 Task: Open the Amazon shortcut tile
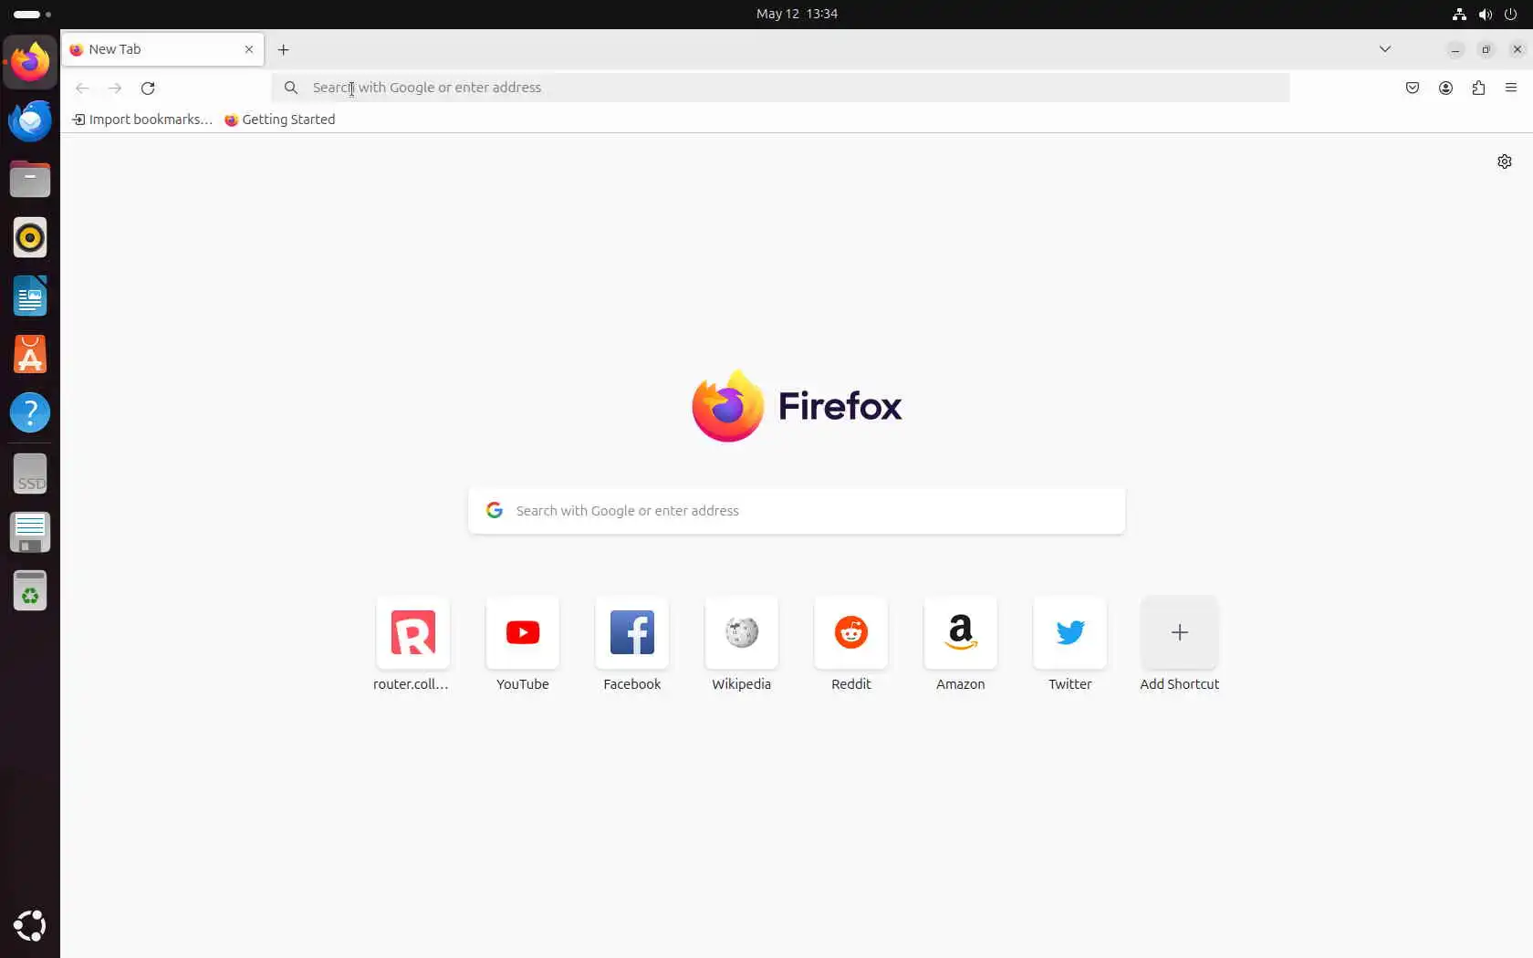[x=961, y=644]
